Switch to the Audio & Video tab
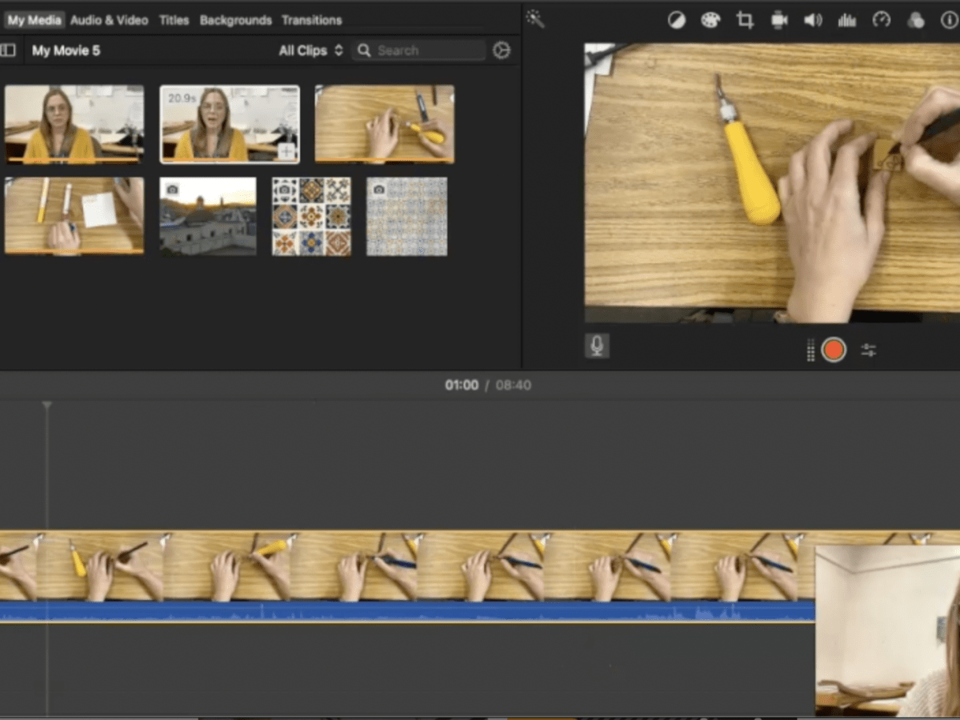 pyautogui.click(x=110, y=20)
